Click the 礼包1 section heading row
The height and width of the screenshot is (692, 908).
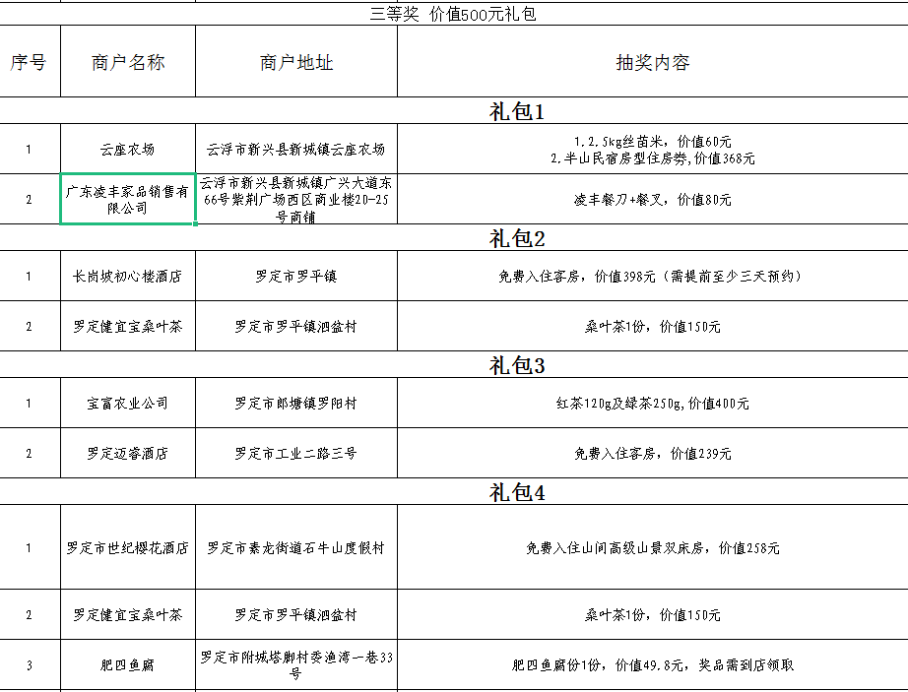tap(516, 111)
